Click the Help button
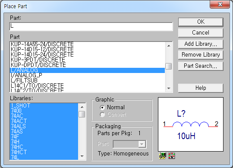233x168 pixels. click(201, 88)
